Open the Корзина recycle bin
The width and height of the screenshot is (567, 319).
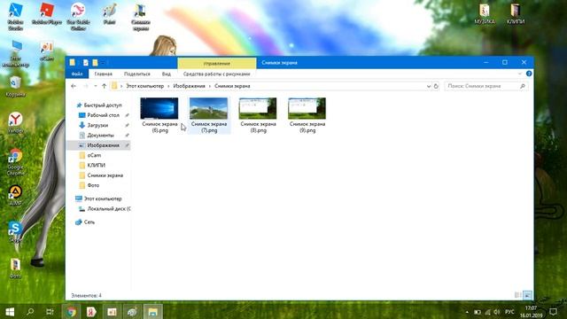16,87
